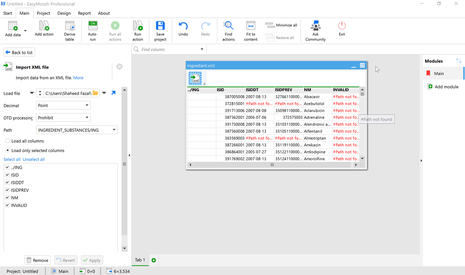Click the 'Unselect all' link
Image resolution: width=465 pixels, height=275 pixels.
click(34, 159)
